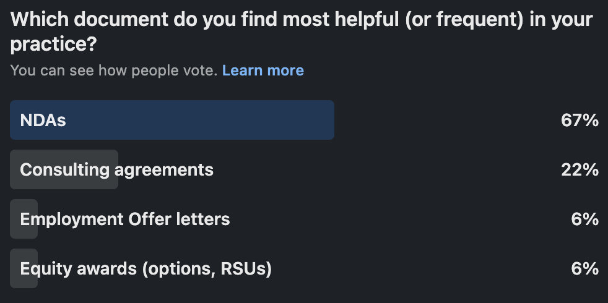Click the 67% result for NDAs
The height and width of the screenshot is (303, 608).
coord(580,120)
